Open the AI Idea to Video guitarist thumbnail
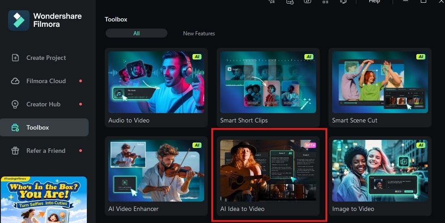The width and height of the screenshot is (445, 223). tap(268, 171)
